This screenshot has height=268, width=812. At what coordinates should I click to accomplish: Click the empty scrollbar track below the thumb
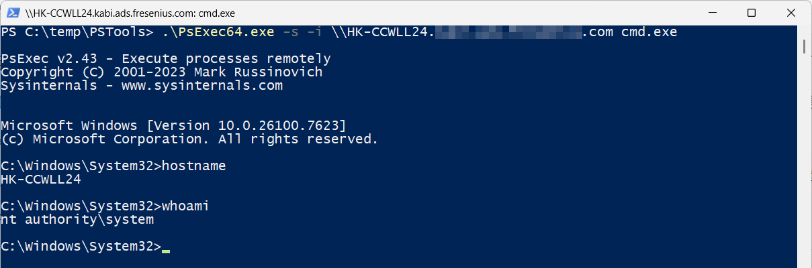click(805, 167)
